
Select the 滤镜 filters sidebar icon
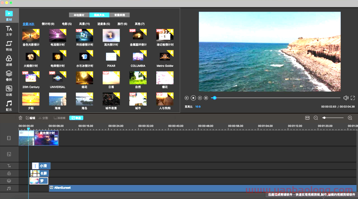(x=9, y=60)
